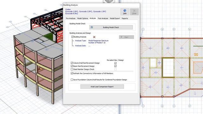Enable Save Foundation Column/Wall Results checkbox
Screen dimensions: 203x114
tap(72, 79)
